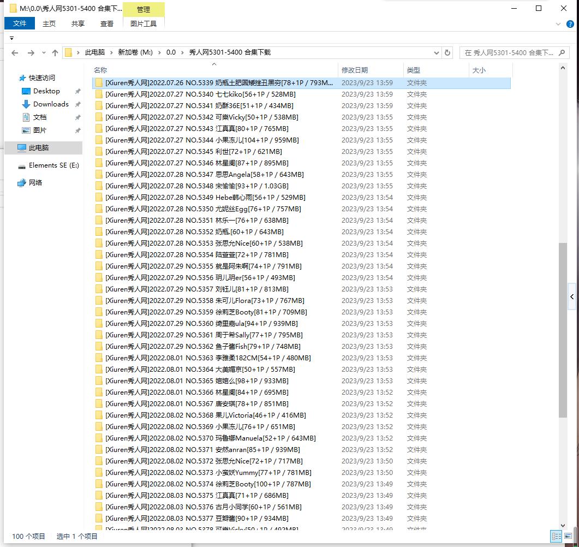This screenshot has width=579, height=547.
Task: Sort by the 修改日期 column header
Action: coord(371,70)
